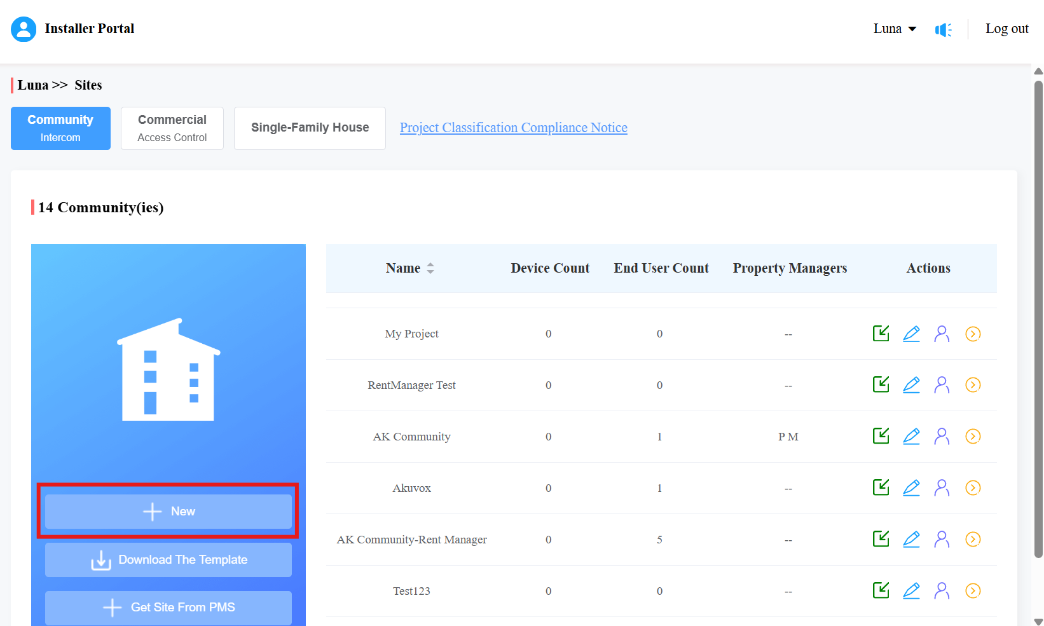Image resolution: width=1044 pixels, height=626 pixels.
Task: Open AK Community using arrow icon
Action: 973,437
